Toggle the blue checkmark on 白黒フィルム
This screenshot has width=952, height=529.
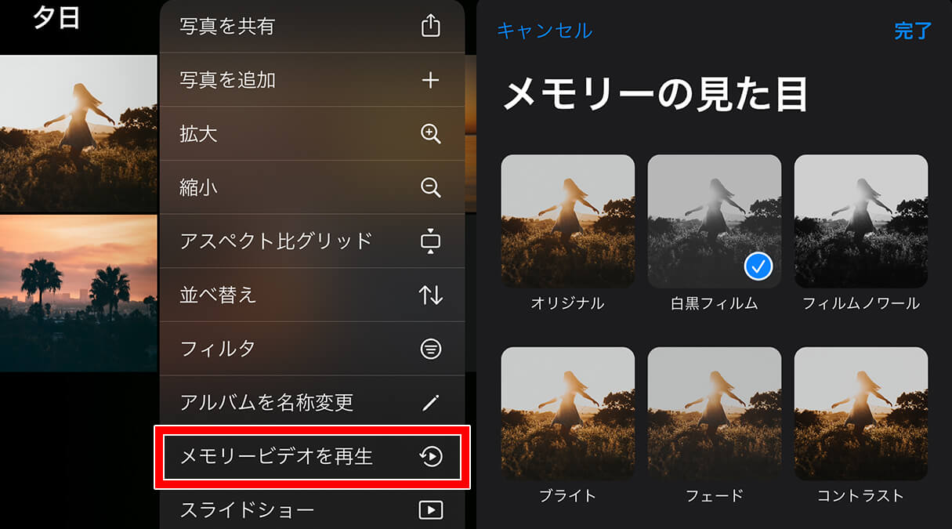click(758, 267)
